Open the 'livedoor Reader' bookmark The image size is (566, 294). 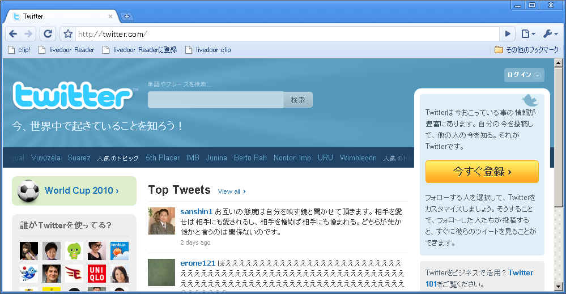point(66,50)
